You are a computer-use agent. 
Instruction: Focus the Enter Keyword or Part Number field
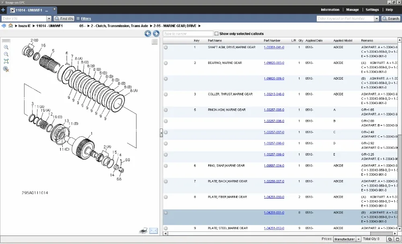345,18
